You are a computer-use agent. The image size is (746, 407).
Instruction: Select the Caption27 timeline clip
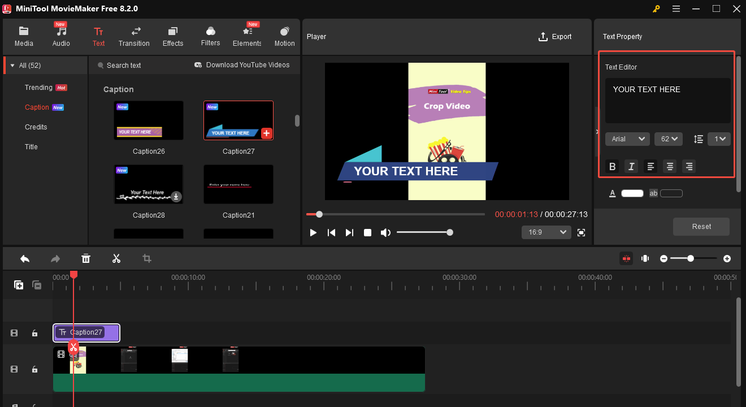click(x=86, y=332)
